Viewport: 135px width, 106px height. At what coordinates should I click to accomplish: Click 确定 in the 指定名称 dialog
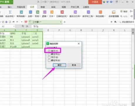pyautogui.click(x=60, y=65)
